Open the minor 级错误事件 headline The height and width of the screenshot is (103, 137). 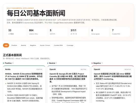click(113, 76)
